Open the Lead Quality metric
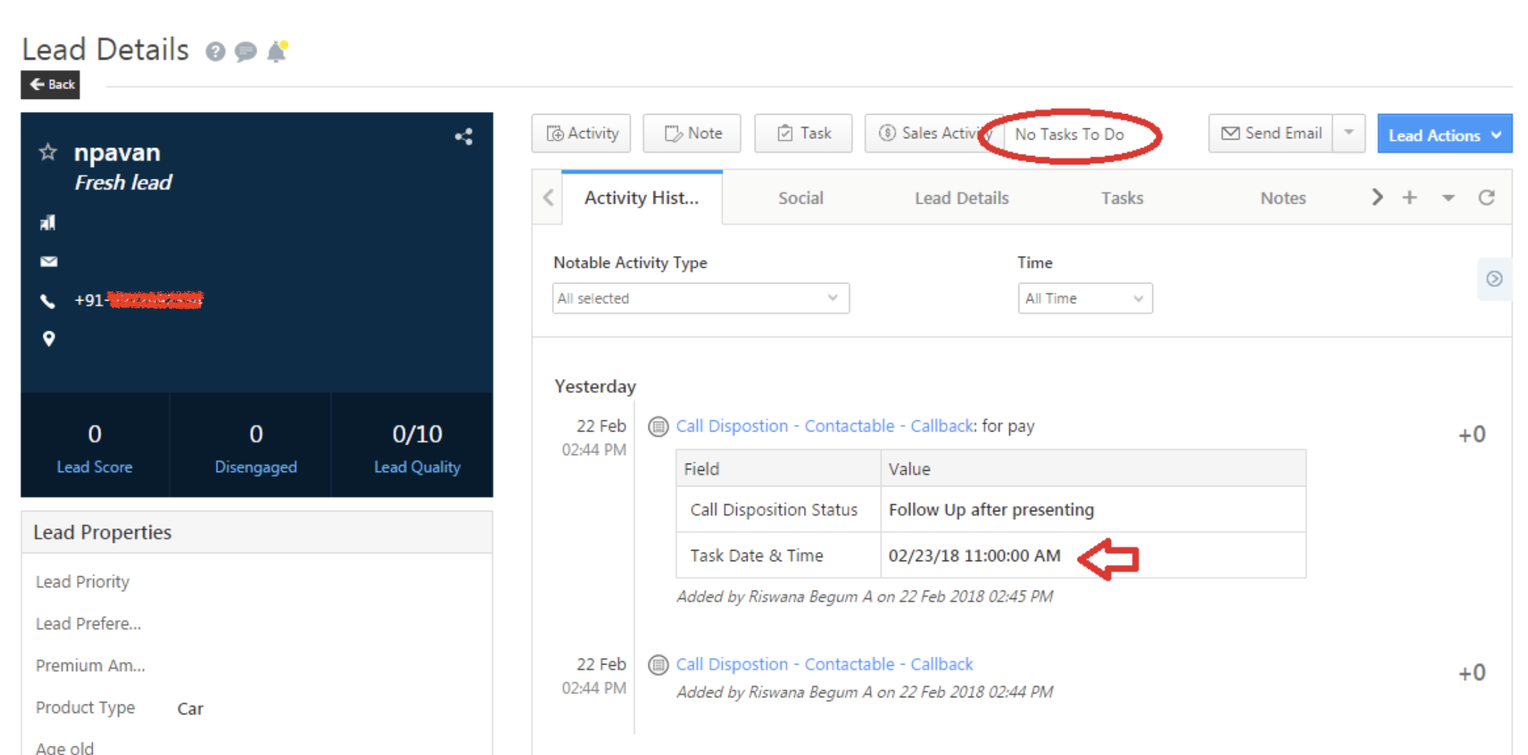This screenshot has height=755, width=1528. pyautogui.click(x=417, y=447)
